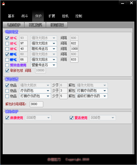Screen dimensions: 137x165
Task: Uncheck the MP≤60 checkbox
Action: tap(7, 54)
